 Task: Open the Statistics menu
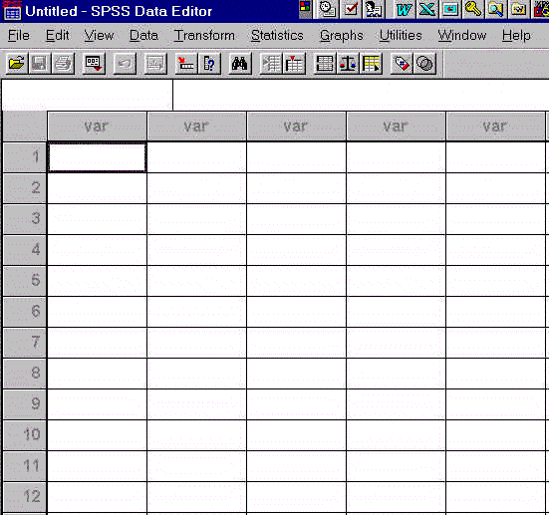pyautogui.click(x=277, y=35)
